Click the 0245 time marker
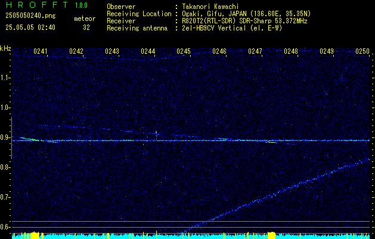This screenshot has height=239, width=375. click(184, 51)
